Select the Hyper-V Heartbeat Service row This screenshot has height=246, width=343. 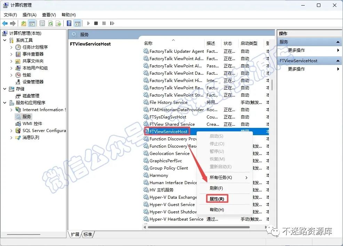206,219
